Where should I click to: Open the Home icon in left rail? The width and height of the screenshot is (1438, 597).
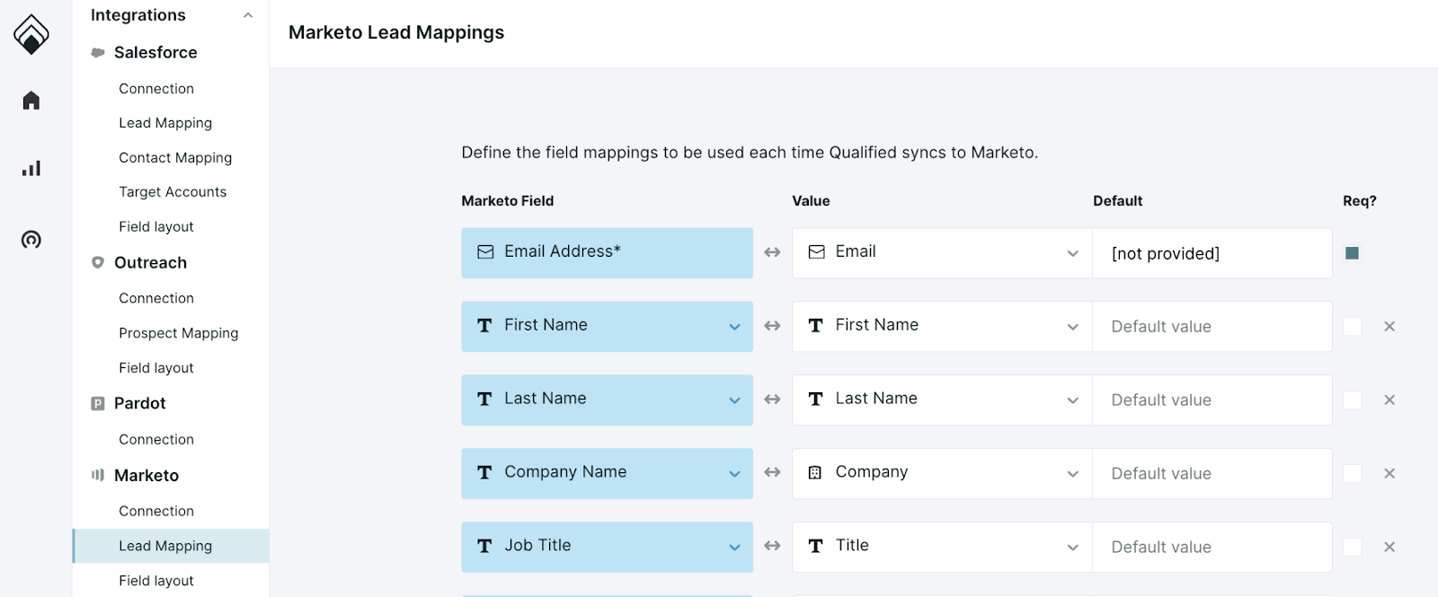point(31,101)
